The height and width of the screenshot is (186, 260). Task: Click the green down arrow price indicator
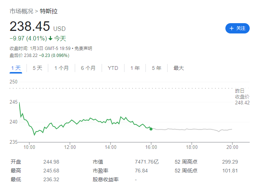[x=50, y=38]
